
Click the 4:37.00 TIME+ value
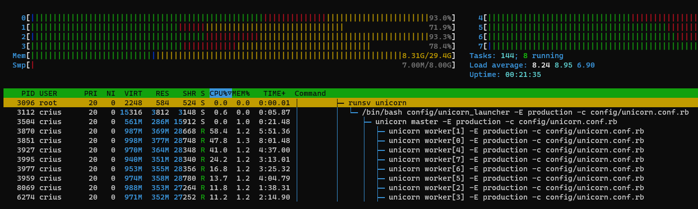(x=274, y=150)
